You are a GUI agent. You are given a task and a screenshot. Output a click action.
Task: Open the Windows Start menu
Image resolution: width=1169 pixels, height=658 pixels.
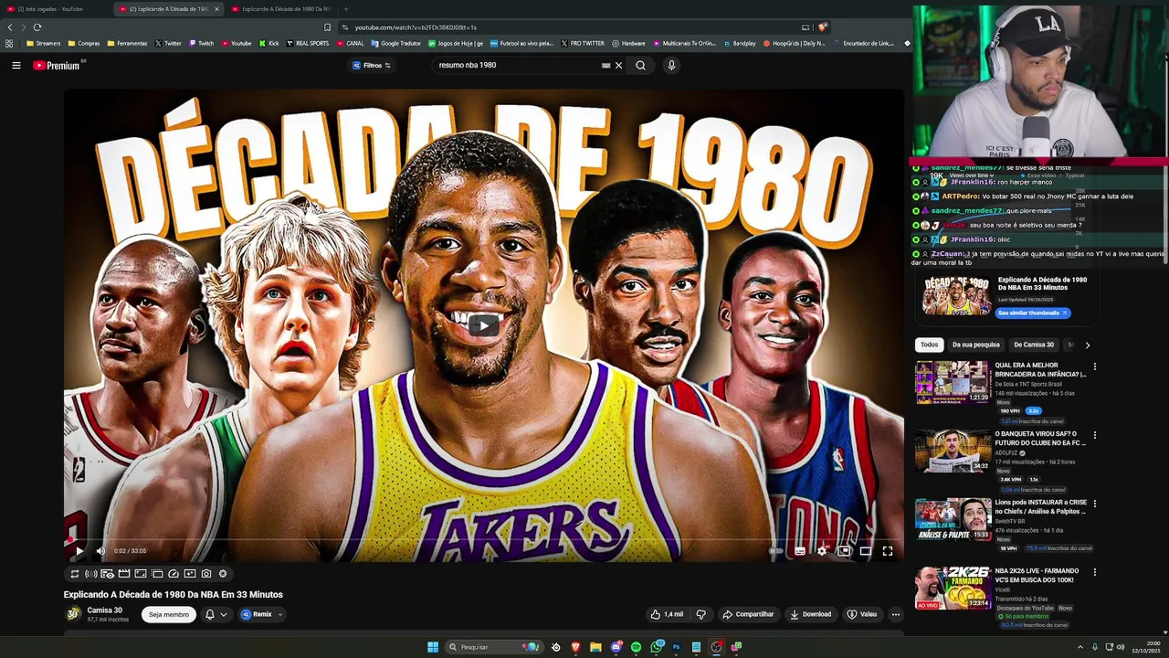(x=433, y=647)
